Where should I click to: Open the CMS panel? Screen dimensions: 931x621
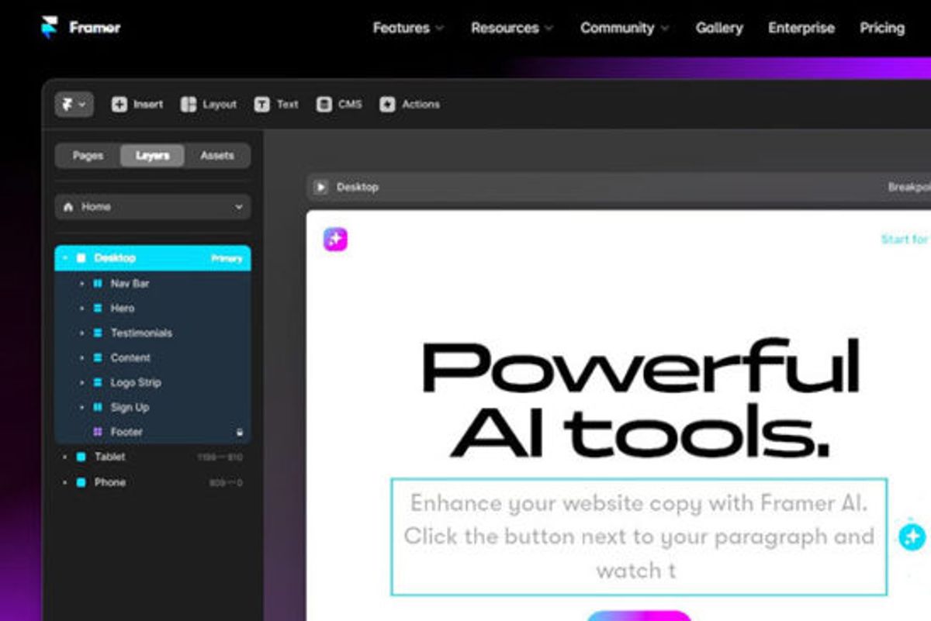coord(339,104)
